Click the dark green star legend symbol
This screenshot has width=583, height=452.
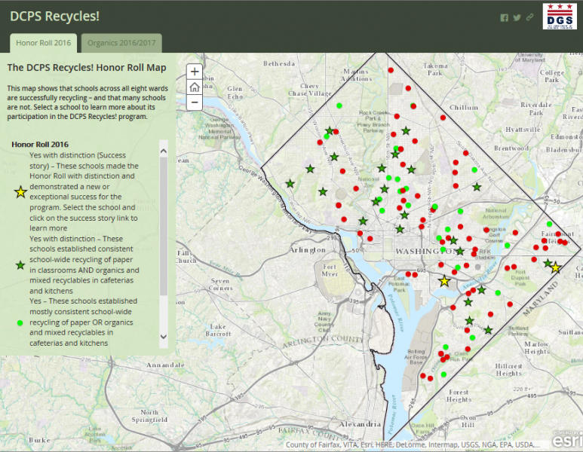pos(20,265)
